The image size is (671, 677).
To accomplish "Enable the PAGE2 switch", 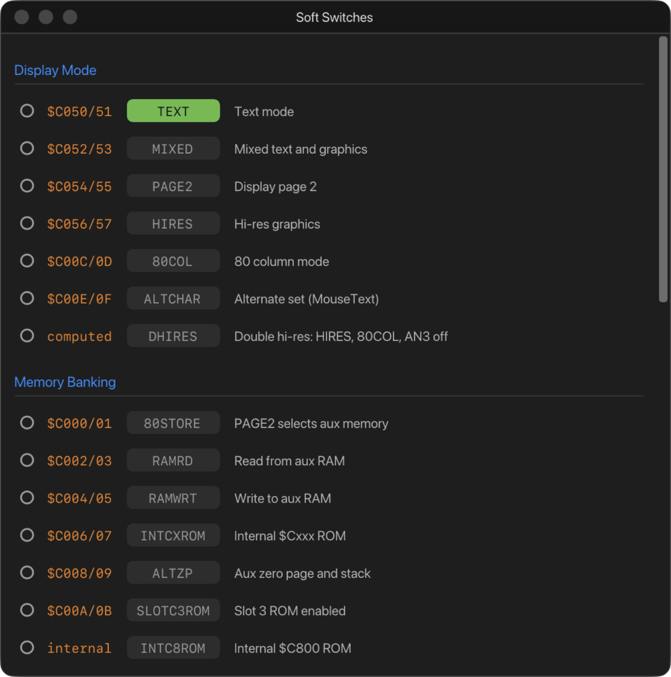I will [x=173, y=186].
